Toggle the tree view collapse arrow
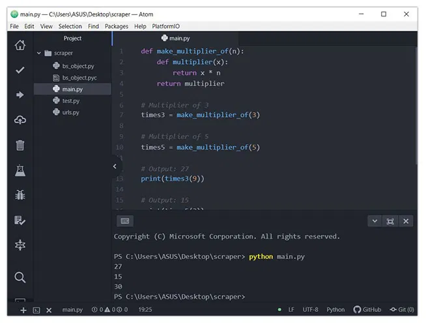This screenshot has height=323, width=426. pos(115,166)
